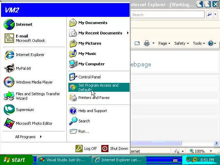Screen dimensions: 220x165
Task: Open the IE search provider dropdown arrow
Action: point(216,14)
